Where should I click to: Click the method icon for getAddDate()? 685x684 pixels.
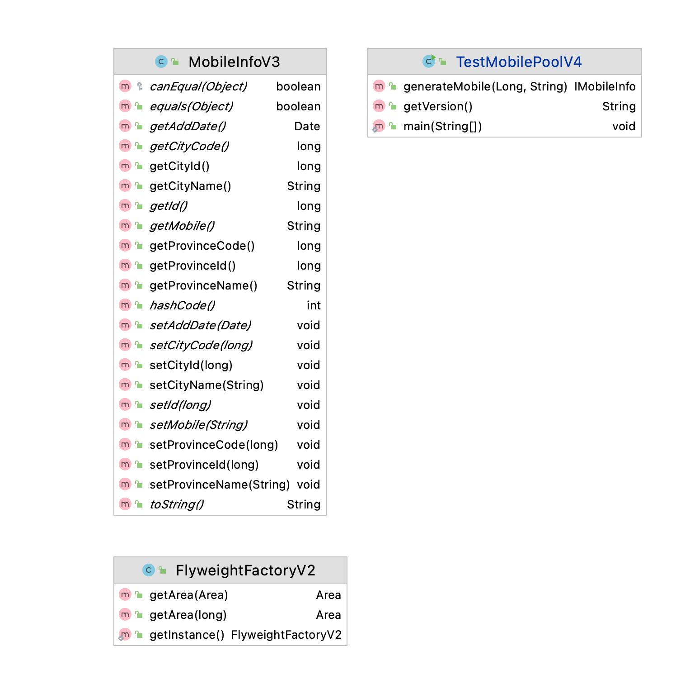[x=125, y=126]
